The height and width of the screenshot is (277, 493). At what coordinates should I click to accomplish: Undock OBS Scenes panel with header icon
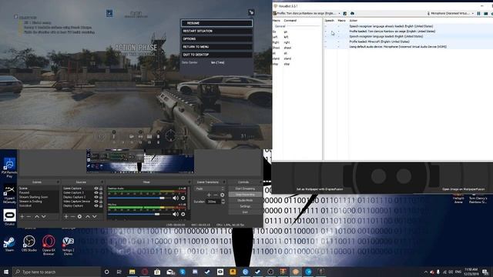(58, 182)
